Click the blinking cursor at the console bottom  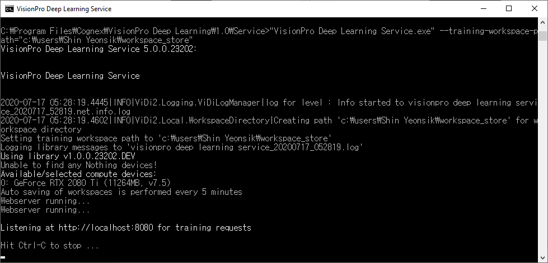pyautogui.click(x=3, y=258)
